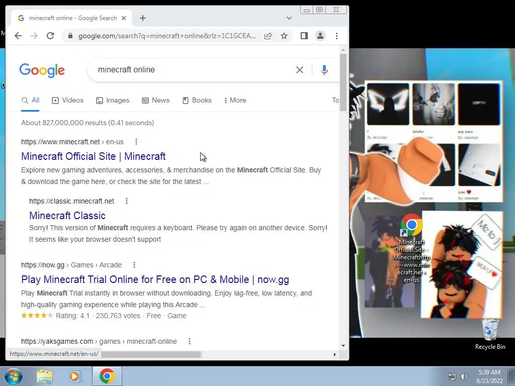Screen dimensions: 515x386
Task: Go back to the previous page
Action: [x=18, y=36]
